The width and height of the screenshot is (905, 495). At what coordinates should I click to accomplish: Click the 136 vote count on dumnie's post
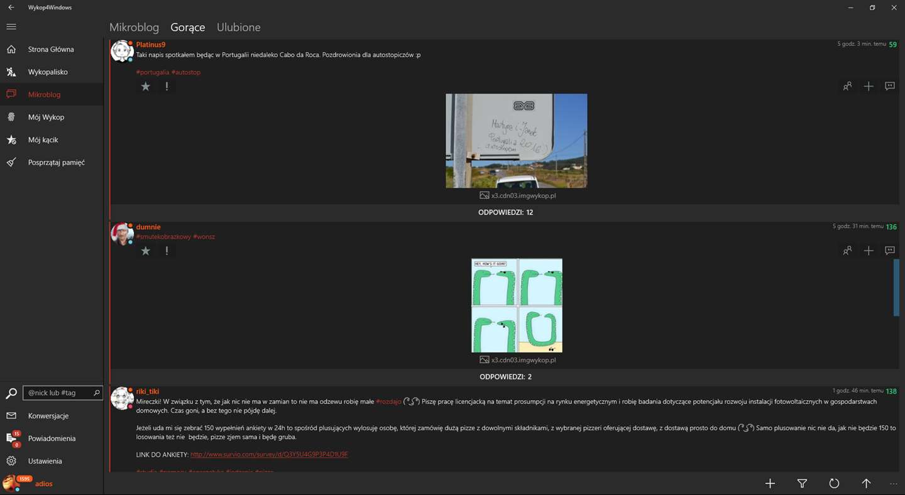point(891,227)
